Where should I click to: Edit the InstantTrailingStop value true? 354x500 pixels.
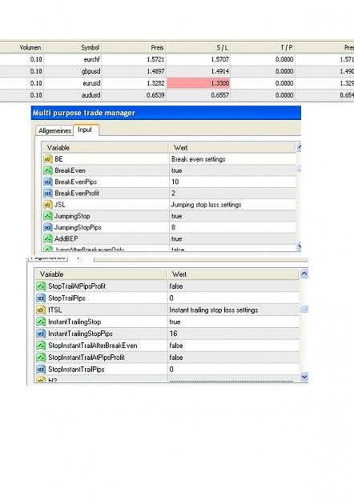tap(233, 322)
